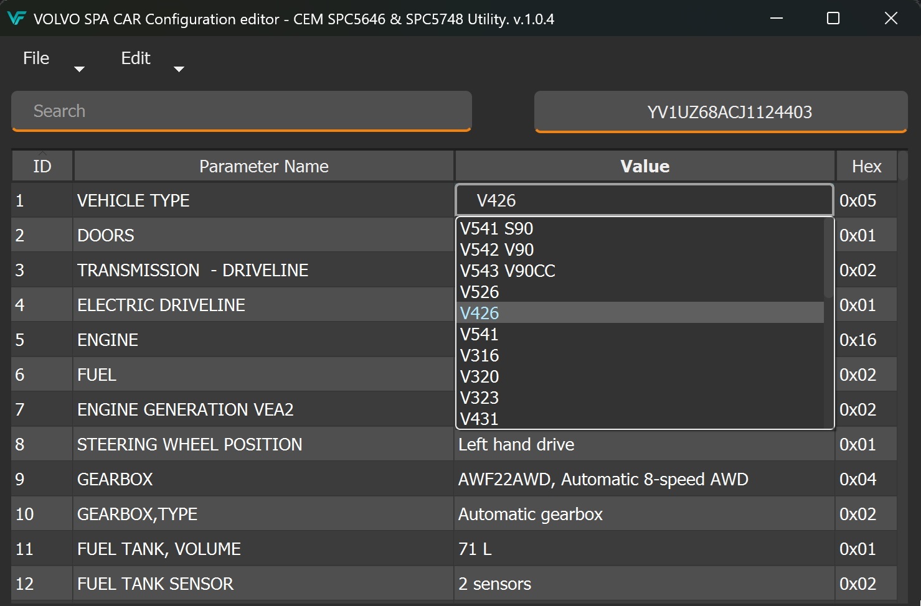Click AWF22AWD Automatic 8-speed AWD value

point(645,479)
